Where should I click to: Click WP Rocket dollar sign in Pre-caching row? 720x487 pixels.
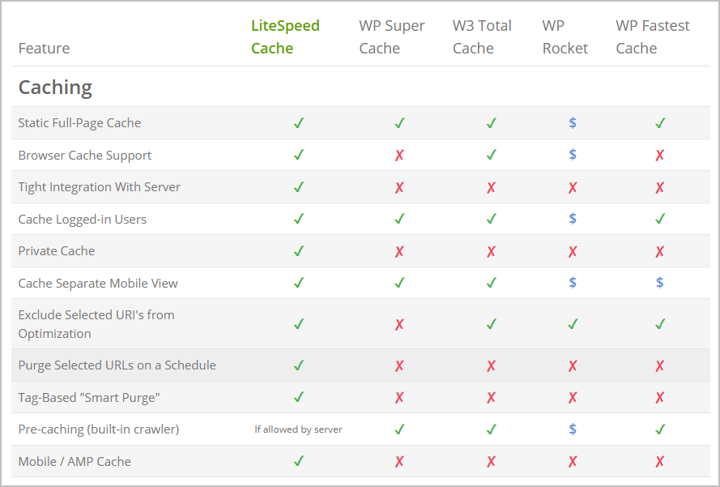[x=573, y=429]
